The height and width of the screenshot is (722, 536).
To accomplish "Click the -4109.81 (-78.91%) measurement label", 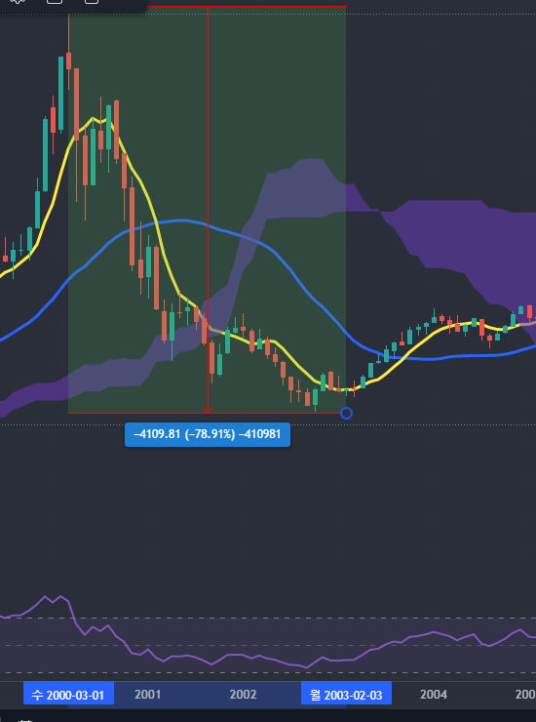I will 207,434.
